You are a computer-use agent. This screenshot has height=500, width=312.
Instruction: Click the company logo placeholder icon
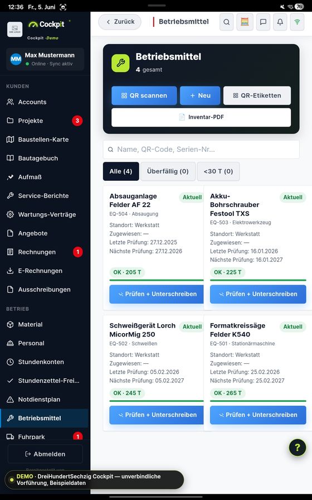[15, 30]
